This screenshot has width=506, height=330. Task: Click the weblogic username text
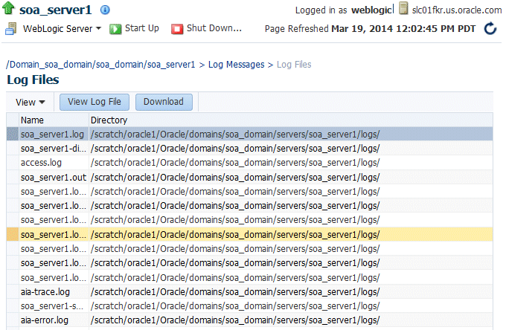tap(372, 10)
